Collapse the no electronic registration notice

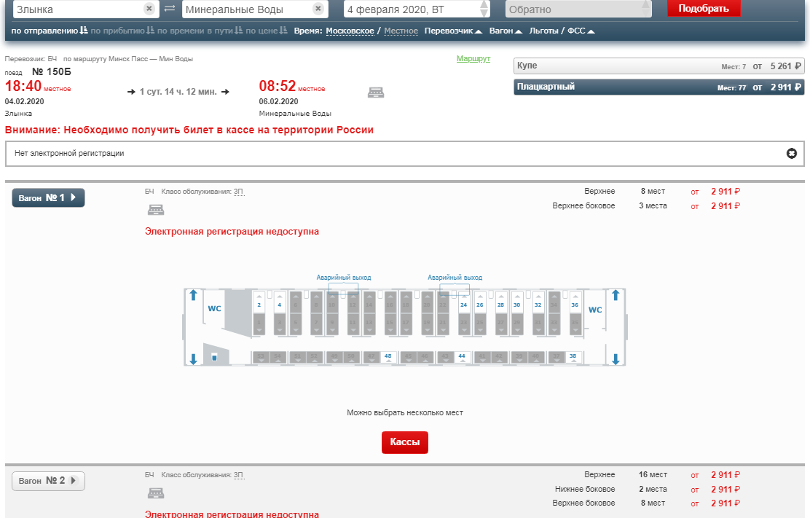pyautogui.click(x=791, y=154)
